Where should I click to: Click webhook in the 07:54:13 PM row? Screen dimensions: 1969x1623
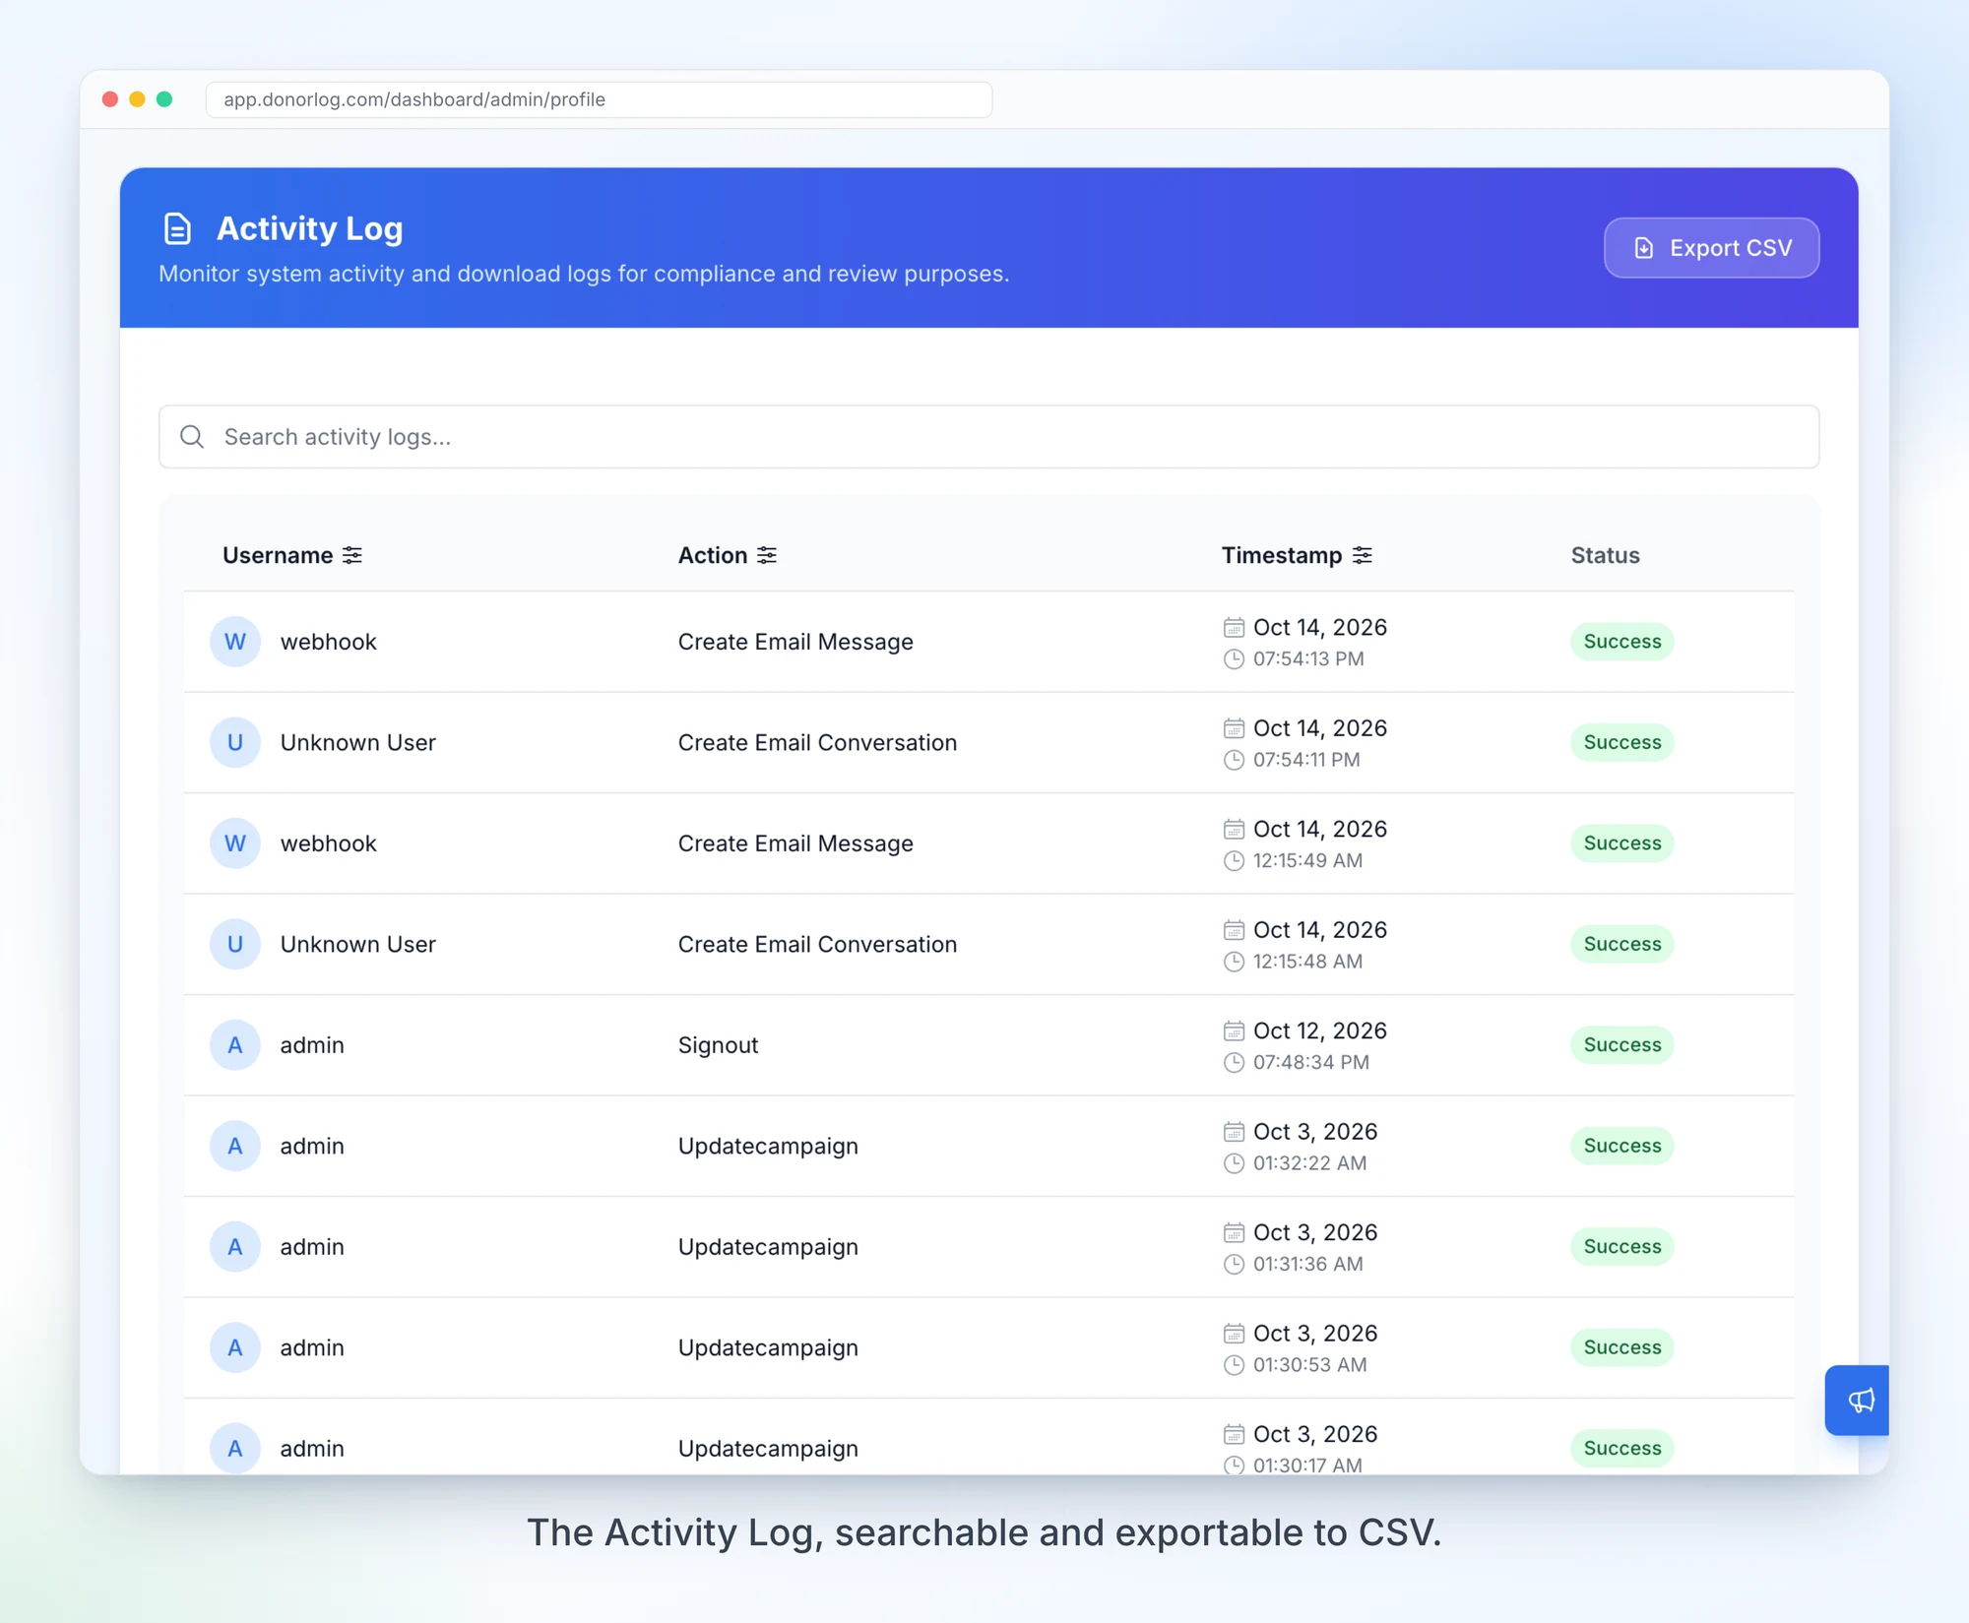328,642
